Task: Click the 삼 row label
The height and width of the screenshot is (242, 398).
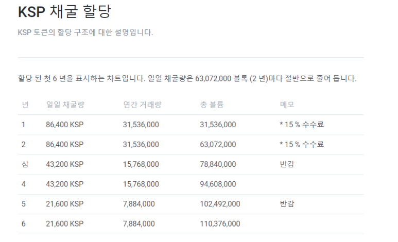Action: (25, 164)
